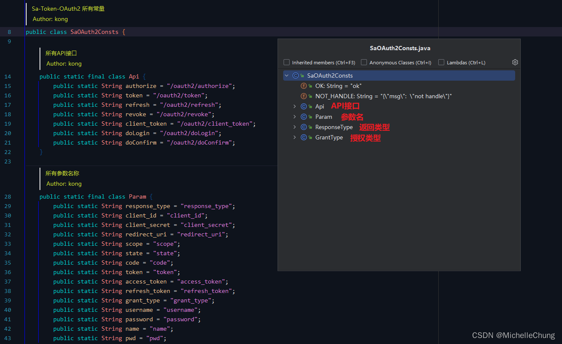Viewport: 562px width, 344px height.
Task: Click the class icon beside GrantType node
Action: tap(303, 137)
